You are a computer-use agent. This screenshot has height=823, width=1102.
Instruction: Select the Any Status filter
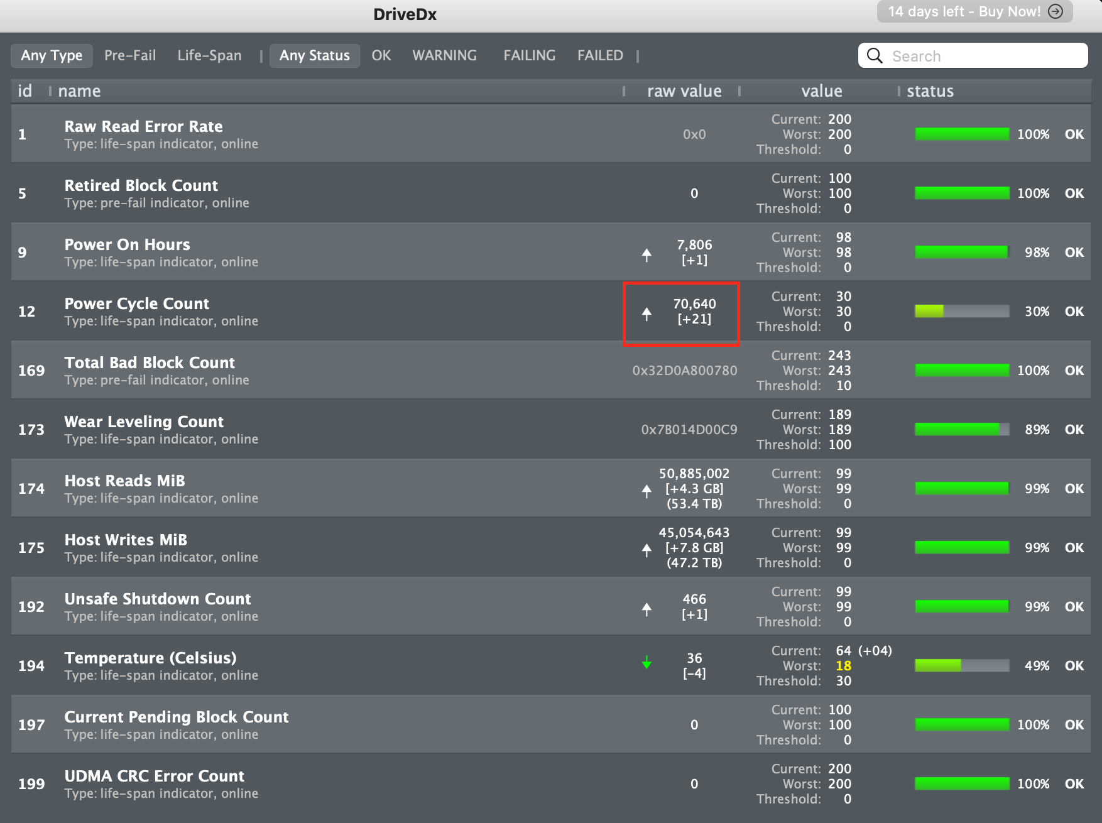[315, 55]
